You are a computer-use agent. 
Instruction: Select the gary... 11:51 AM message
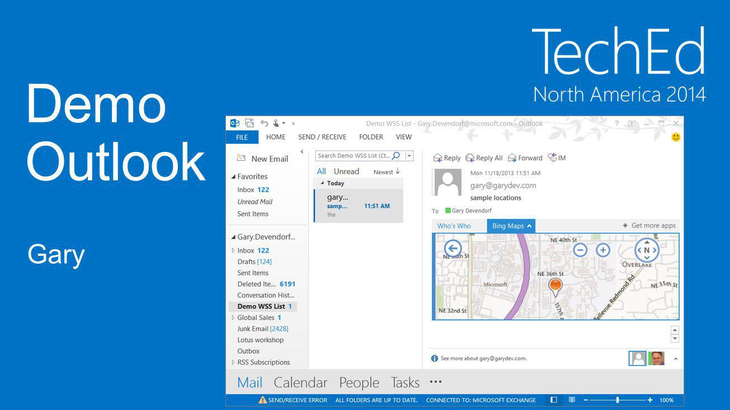pos(358,206)
